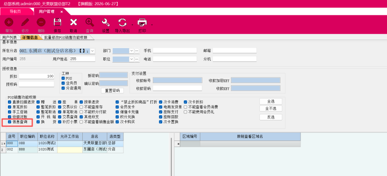Enable 不能查看会员消费 checkbox
The width and height of the screenshot is (387, 176).
[186, 107]
